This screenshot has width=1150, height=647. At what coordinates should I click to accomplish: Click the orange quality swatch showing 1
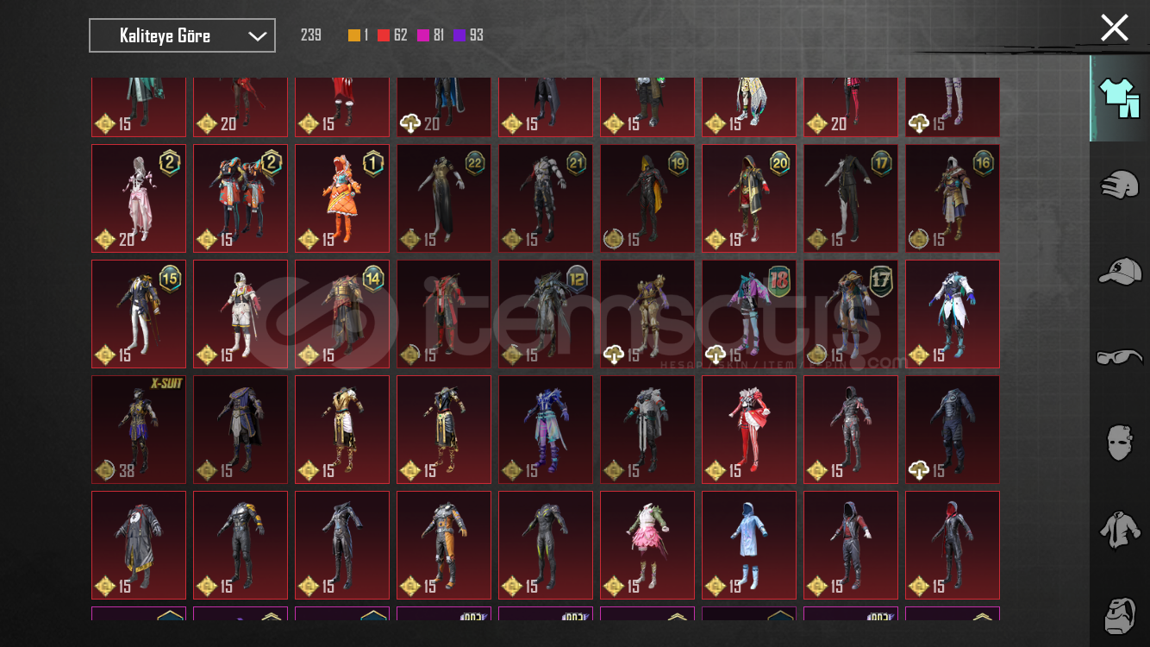(354, 35)
